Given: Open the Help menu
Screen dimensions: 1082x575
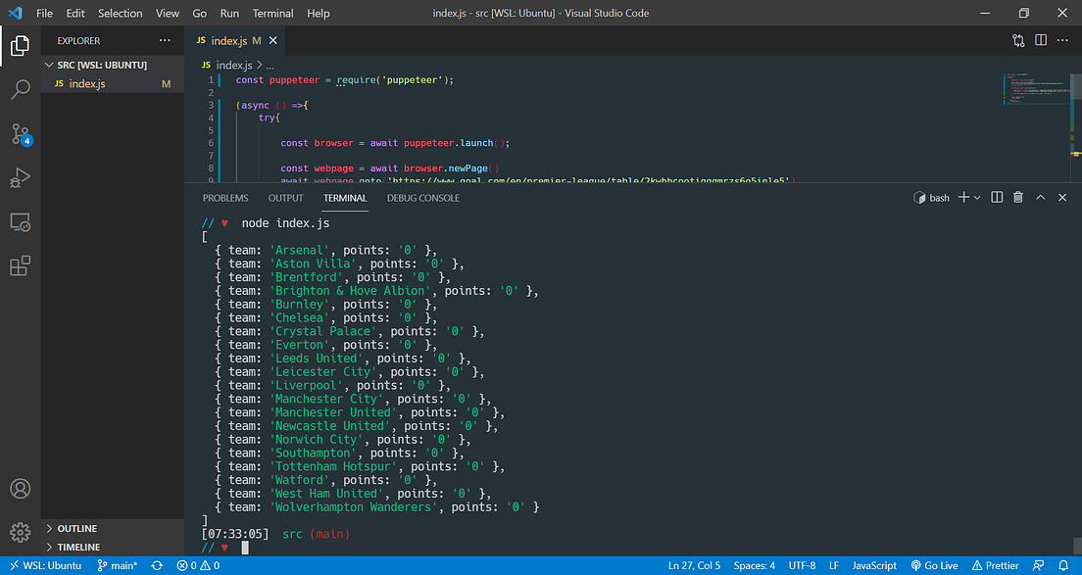Looking at the screenshot, I should click(x=319, y=13).
